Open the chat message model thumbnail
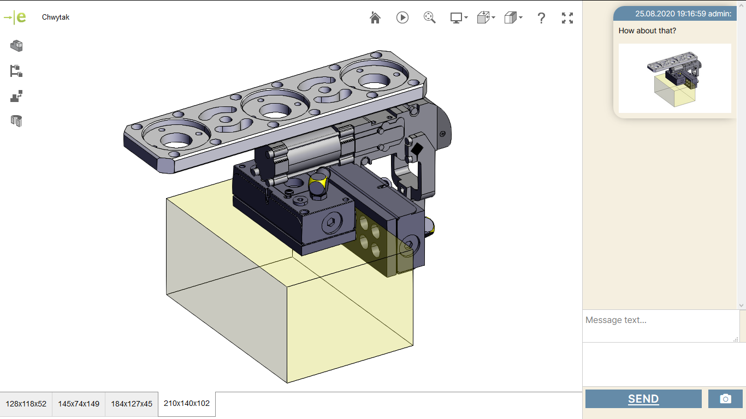 (675, 78)
